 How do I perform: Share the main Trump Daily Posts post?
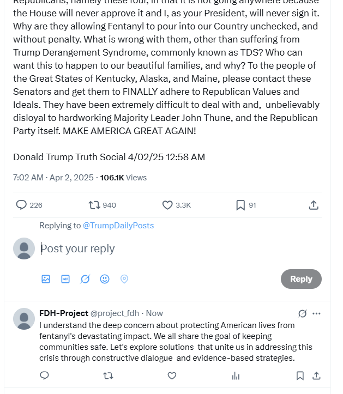click(314, 205)
